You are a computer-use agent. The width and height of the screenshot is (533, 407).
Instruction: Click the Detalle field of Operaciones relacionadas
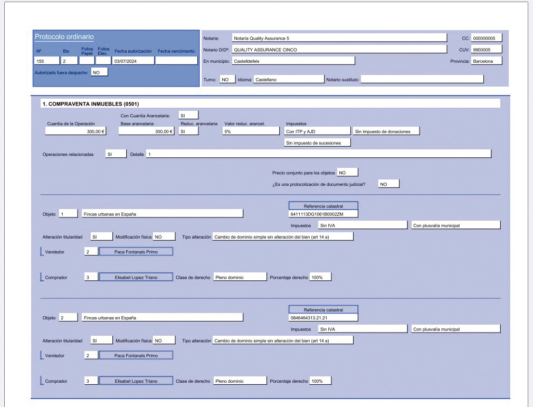318,154
